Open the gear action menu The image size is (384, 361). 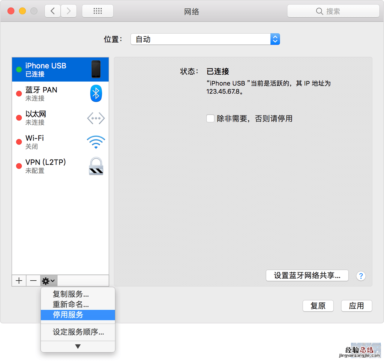tap(49, 281)
